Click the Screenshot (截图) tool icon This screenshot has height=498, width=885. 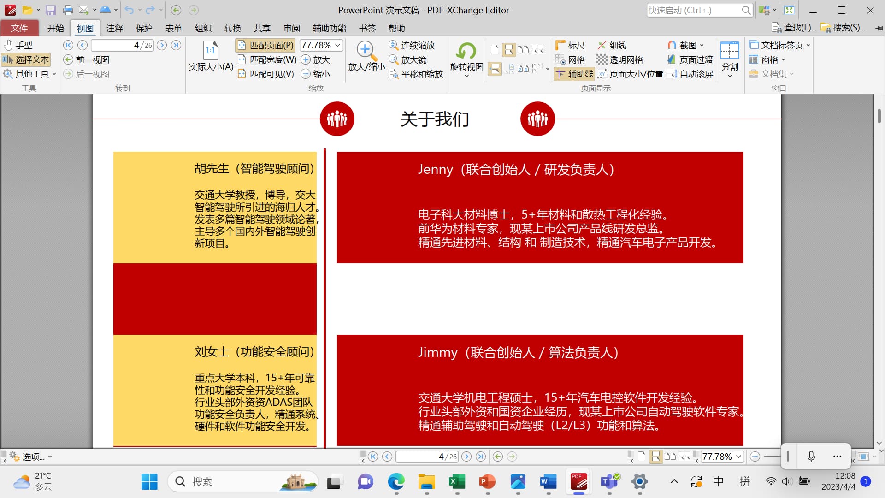coord(672,45)
